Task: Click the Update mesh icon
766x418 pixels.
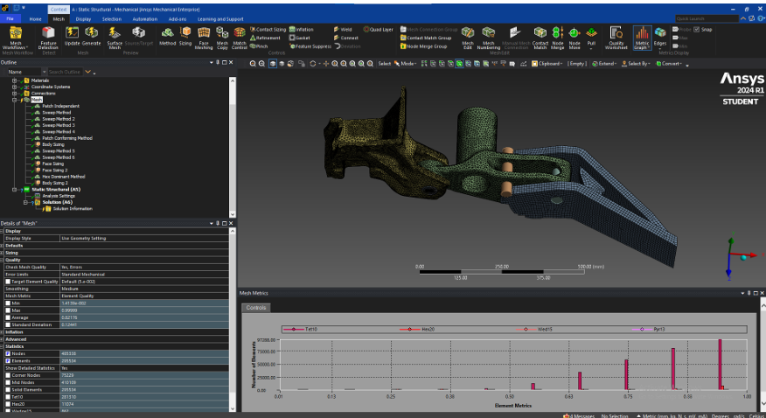Action: click(72, 33)
